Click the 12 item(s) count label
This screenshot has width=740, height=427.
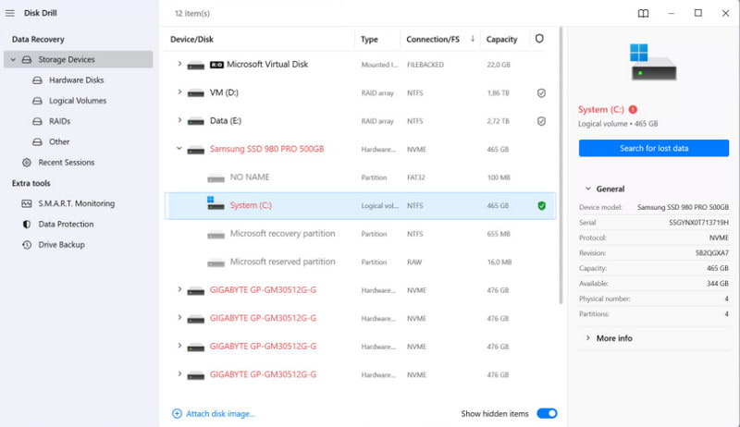pyautogui.click(x=192, y=13)
